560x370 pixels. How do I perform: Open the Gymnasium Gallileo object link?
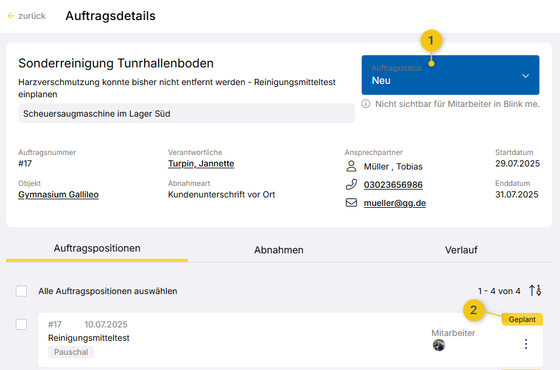(58, 194)
